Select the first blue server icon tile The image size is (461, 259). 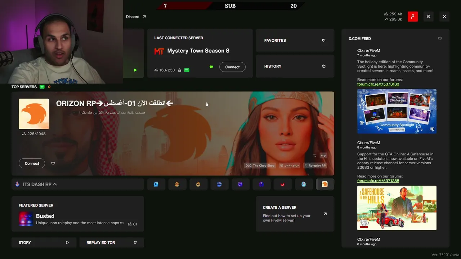156,184
